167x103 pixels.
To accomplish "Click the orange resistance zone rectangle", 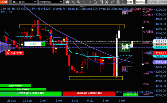I will click(72, 26).
